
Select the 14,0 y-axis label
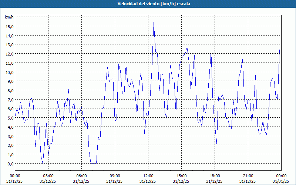10,36
